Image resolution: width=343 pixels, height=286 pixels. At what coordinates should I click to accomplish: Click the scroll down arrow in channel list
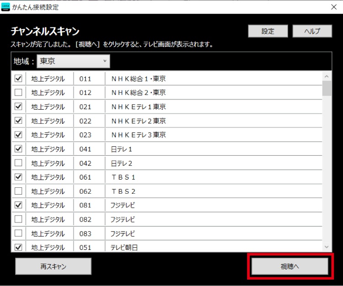[x=327, y=247]
